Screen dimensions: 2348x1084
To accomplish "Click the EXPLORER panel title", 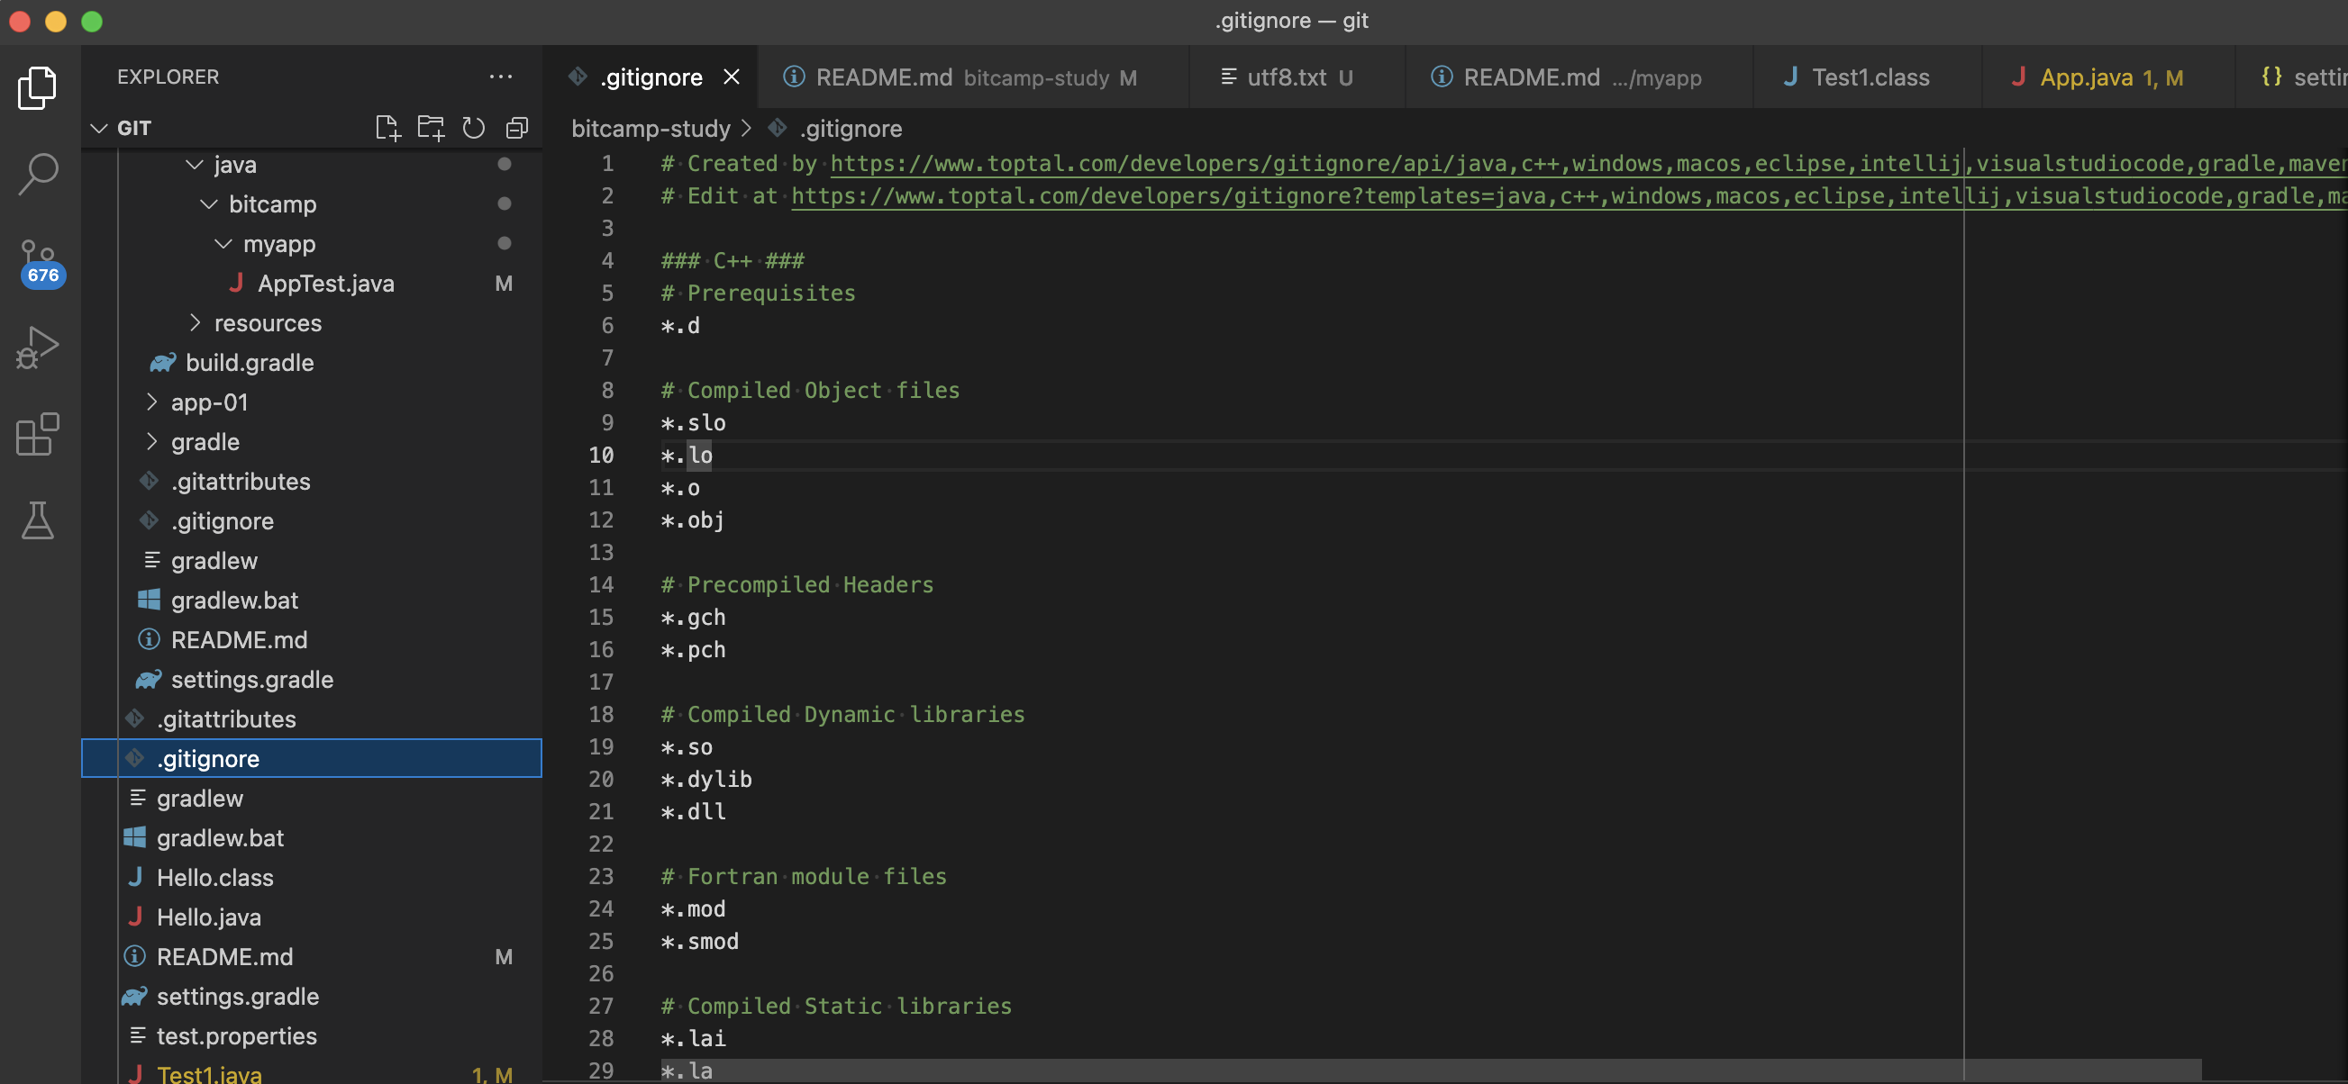I will 168,77.
